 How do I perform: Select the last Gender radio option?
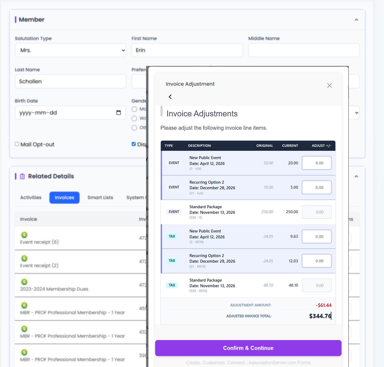pyautogui.click(x=134, y=128)
